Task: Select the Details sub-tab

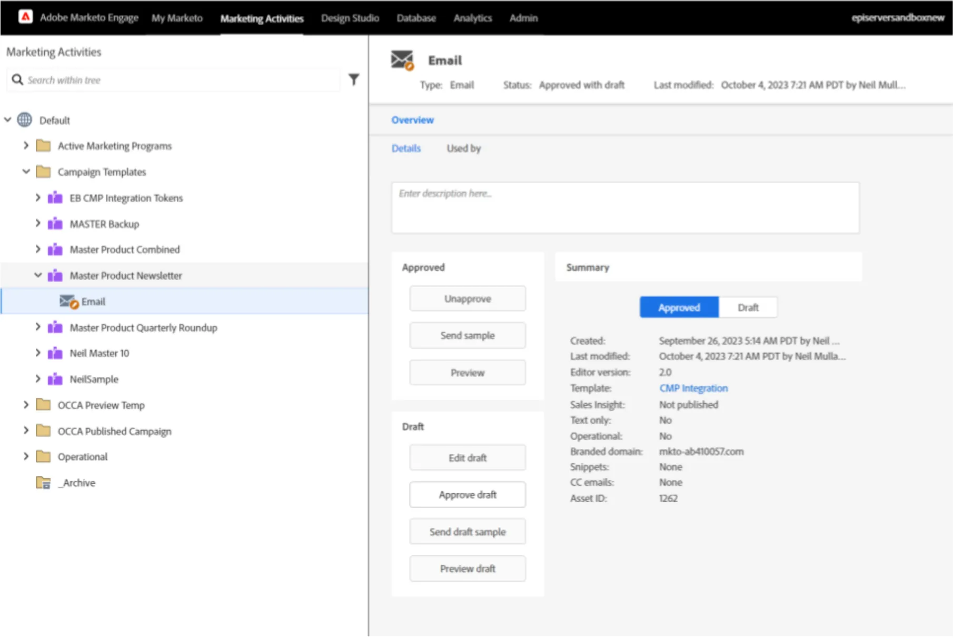Action: click(x=406, y=148)
